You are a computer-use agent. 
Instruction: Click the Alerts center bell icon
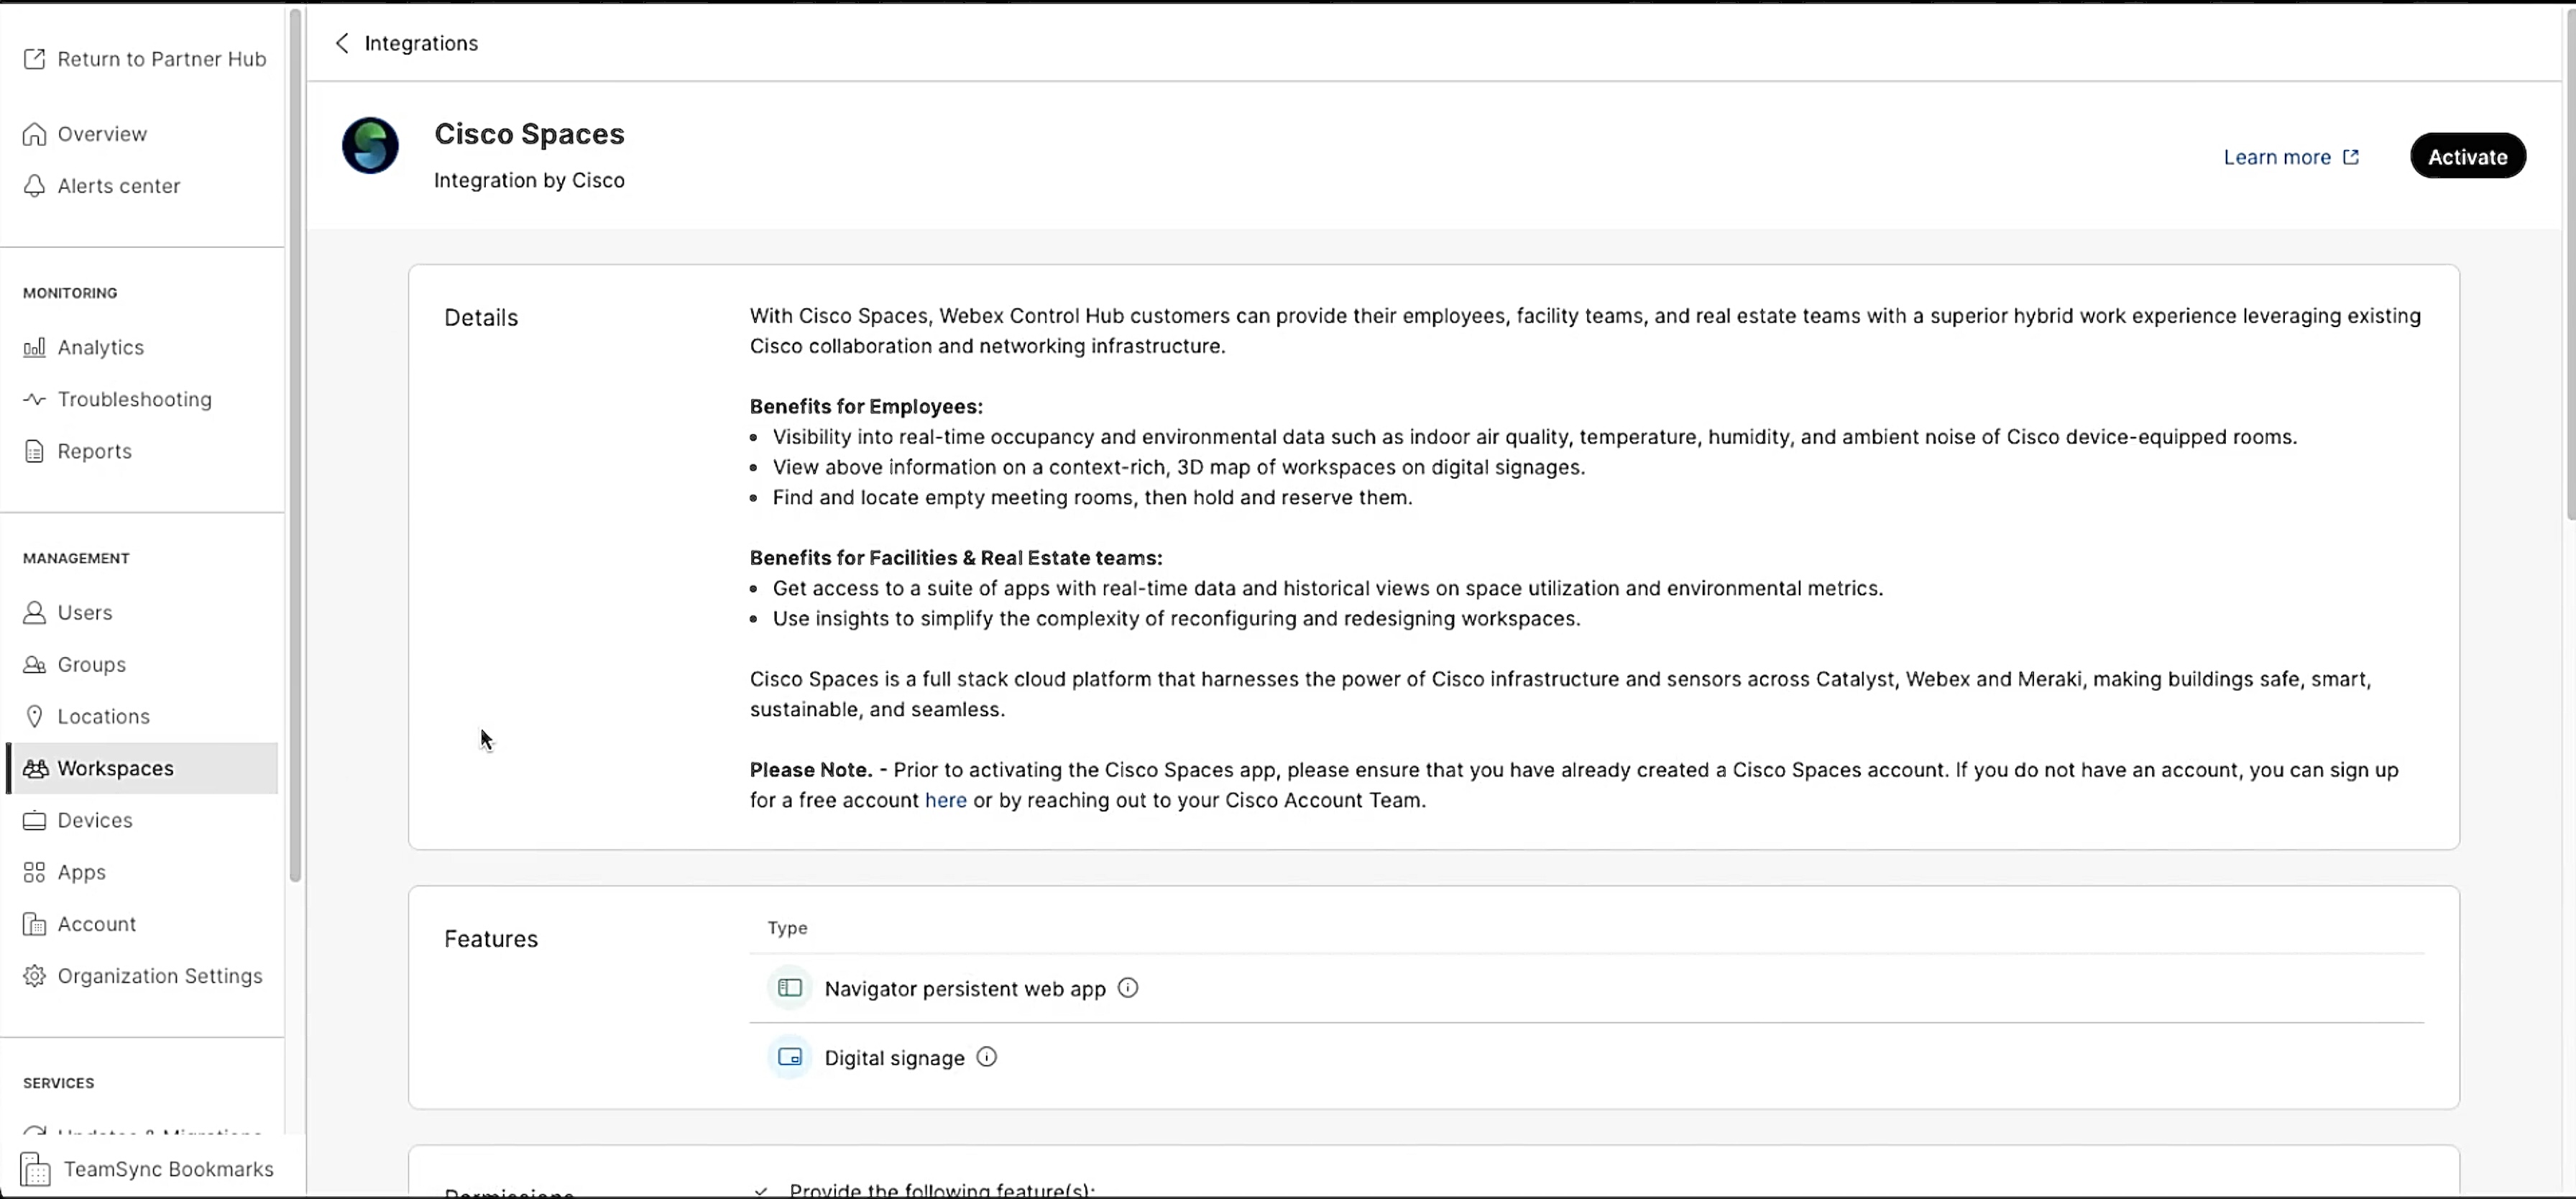pos(34,186)
